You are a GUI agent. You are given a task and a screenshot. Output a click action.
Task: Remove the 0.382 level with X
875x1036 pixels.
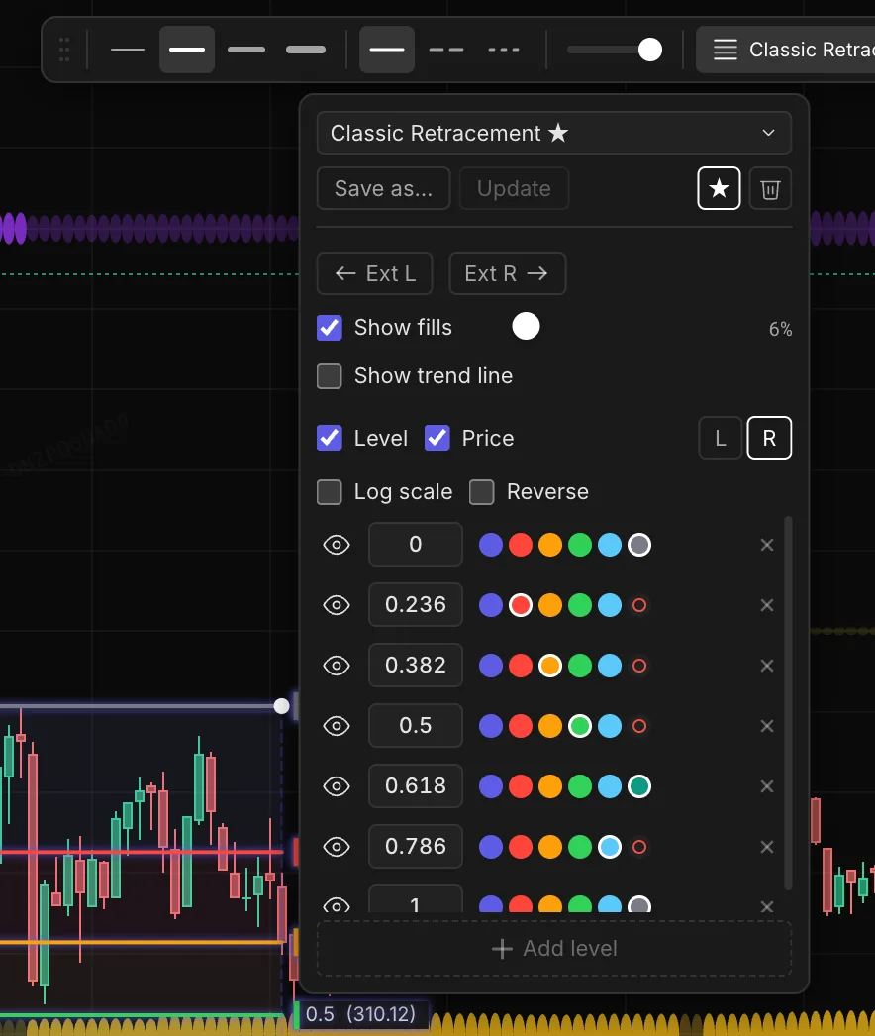click(x=767, y=666)
